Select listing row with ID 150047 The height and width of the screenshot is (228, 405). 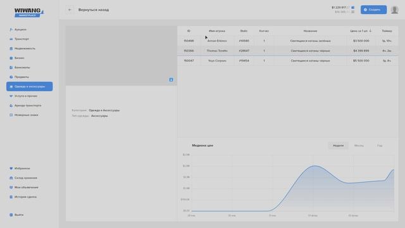click(x=287, y=61)
